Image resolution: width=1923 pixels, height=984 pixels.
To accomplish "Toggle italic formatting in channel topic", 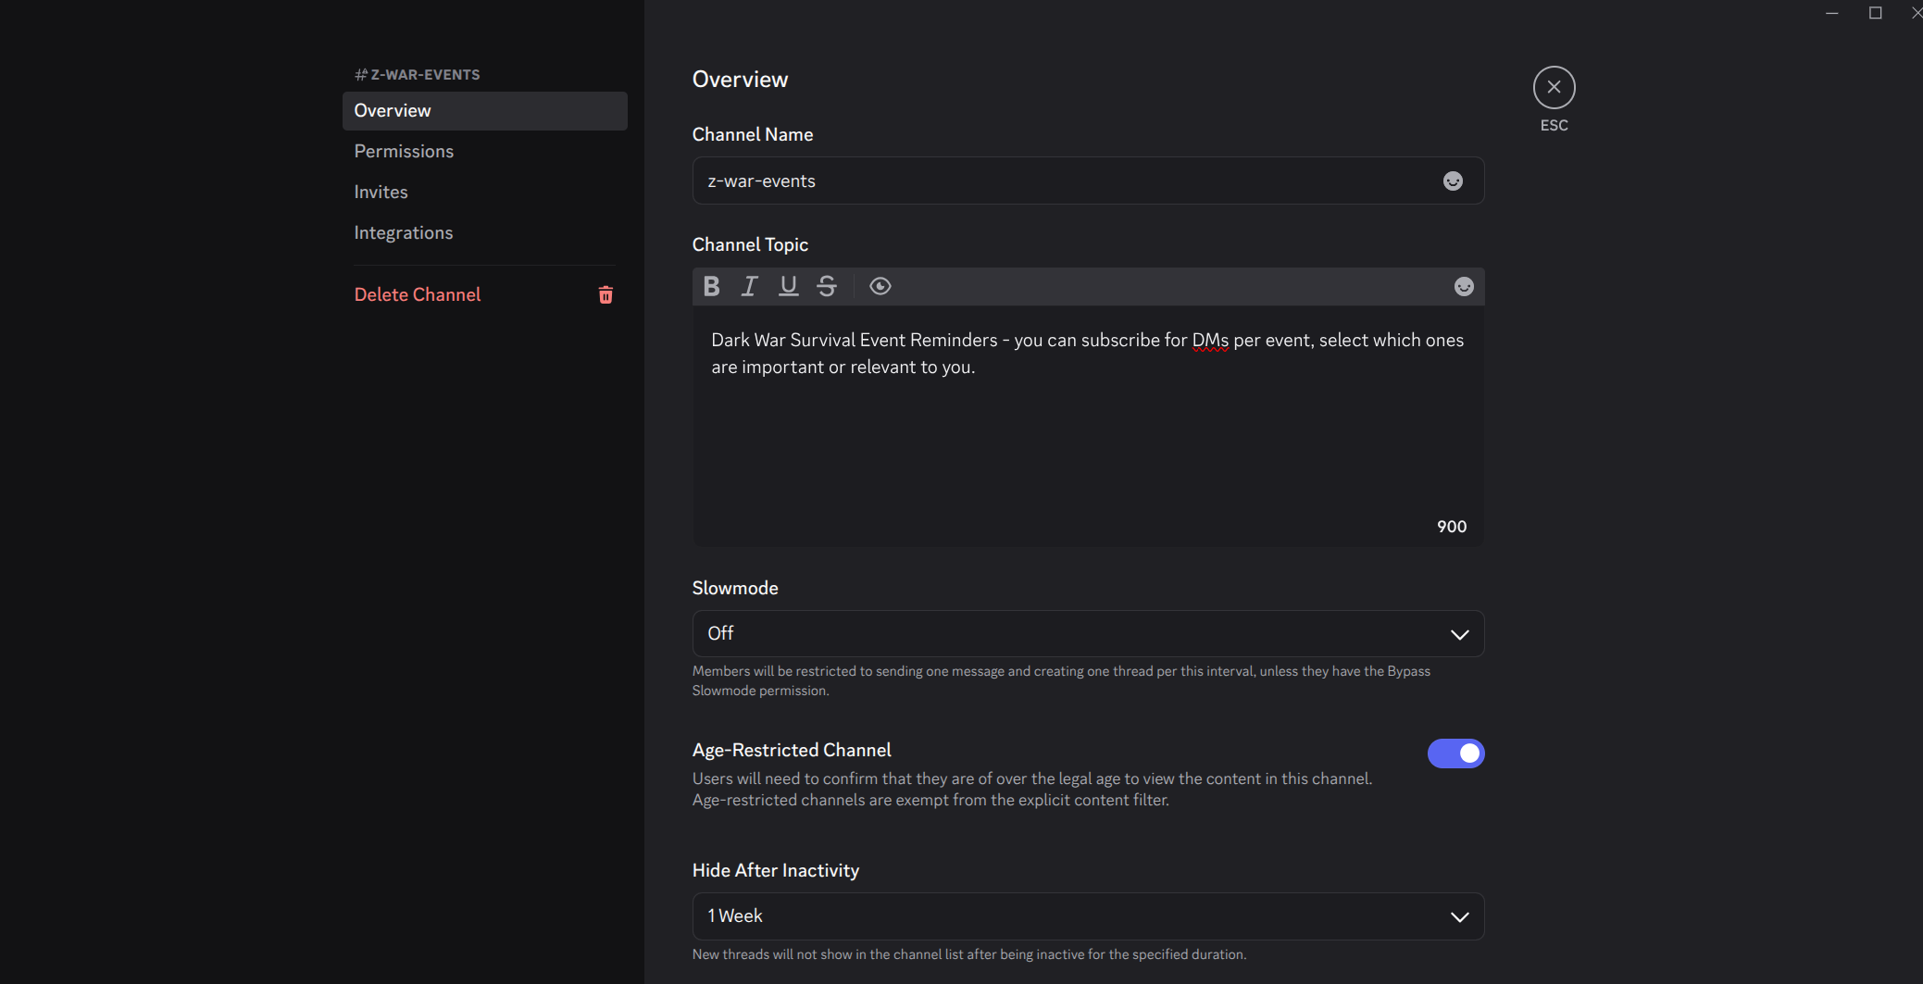I will tap(749, 286).
